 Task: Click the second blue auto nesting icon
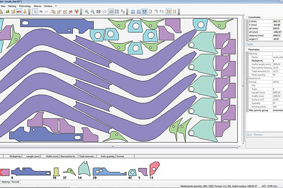point(139,12)
